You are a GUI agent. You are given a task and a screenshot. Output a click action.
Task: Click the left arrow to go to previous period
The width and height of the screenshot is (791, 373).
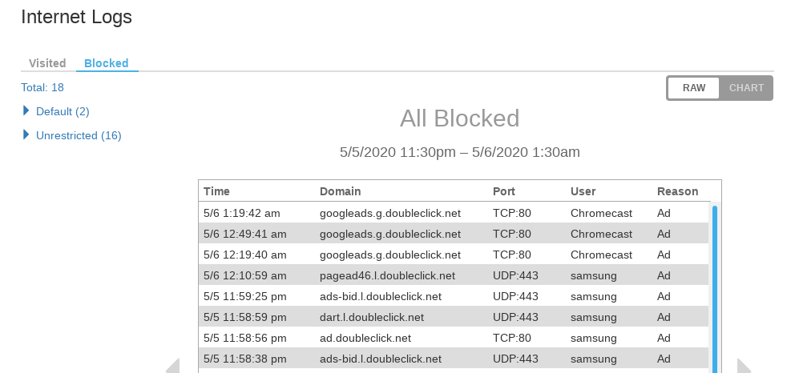point(172,366)
